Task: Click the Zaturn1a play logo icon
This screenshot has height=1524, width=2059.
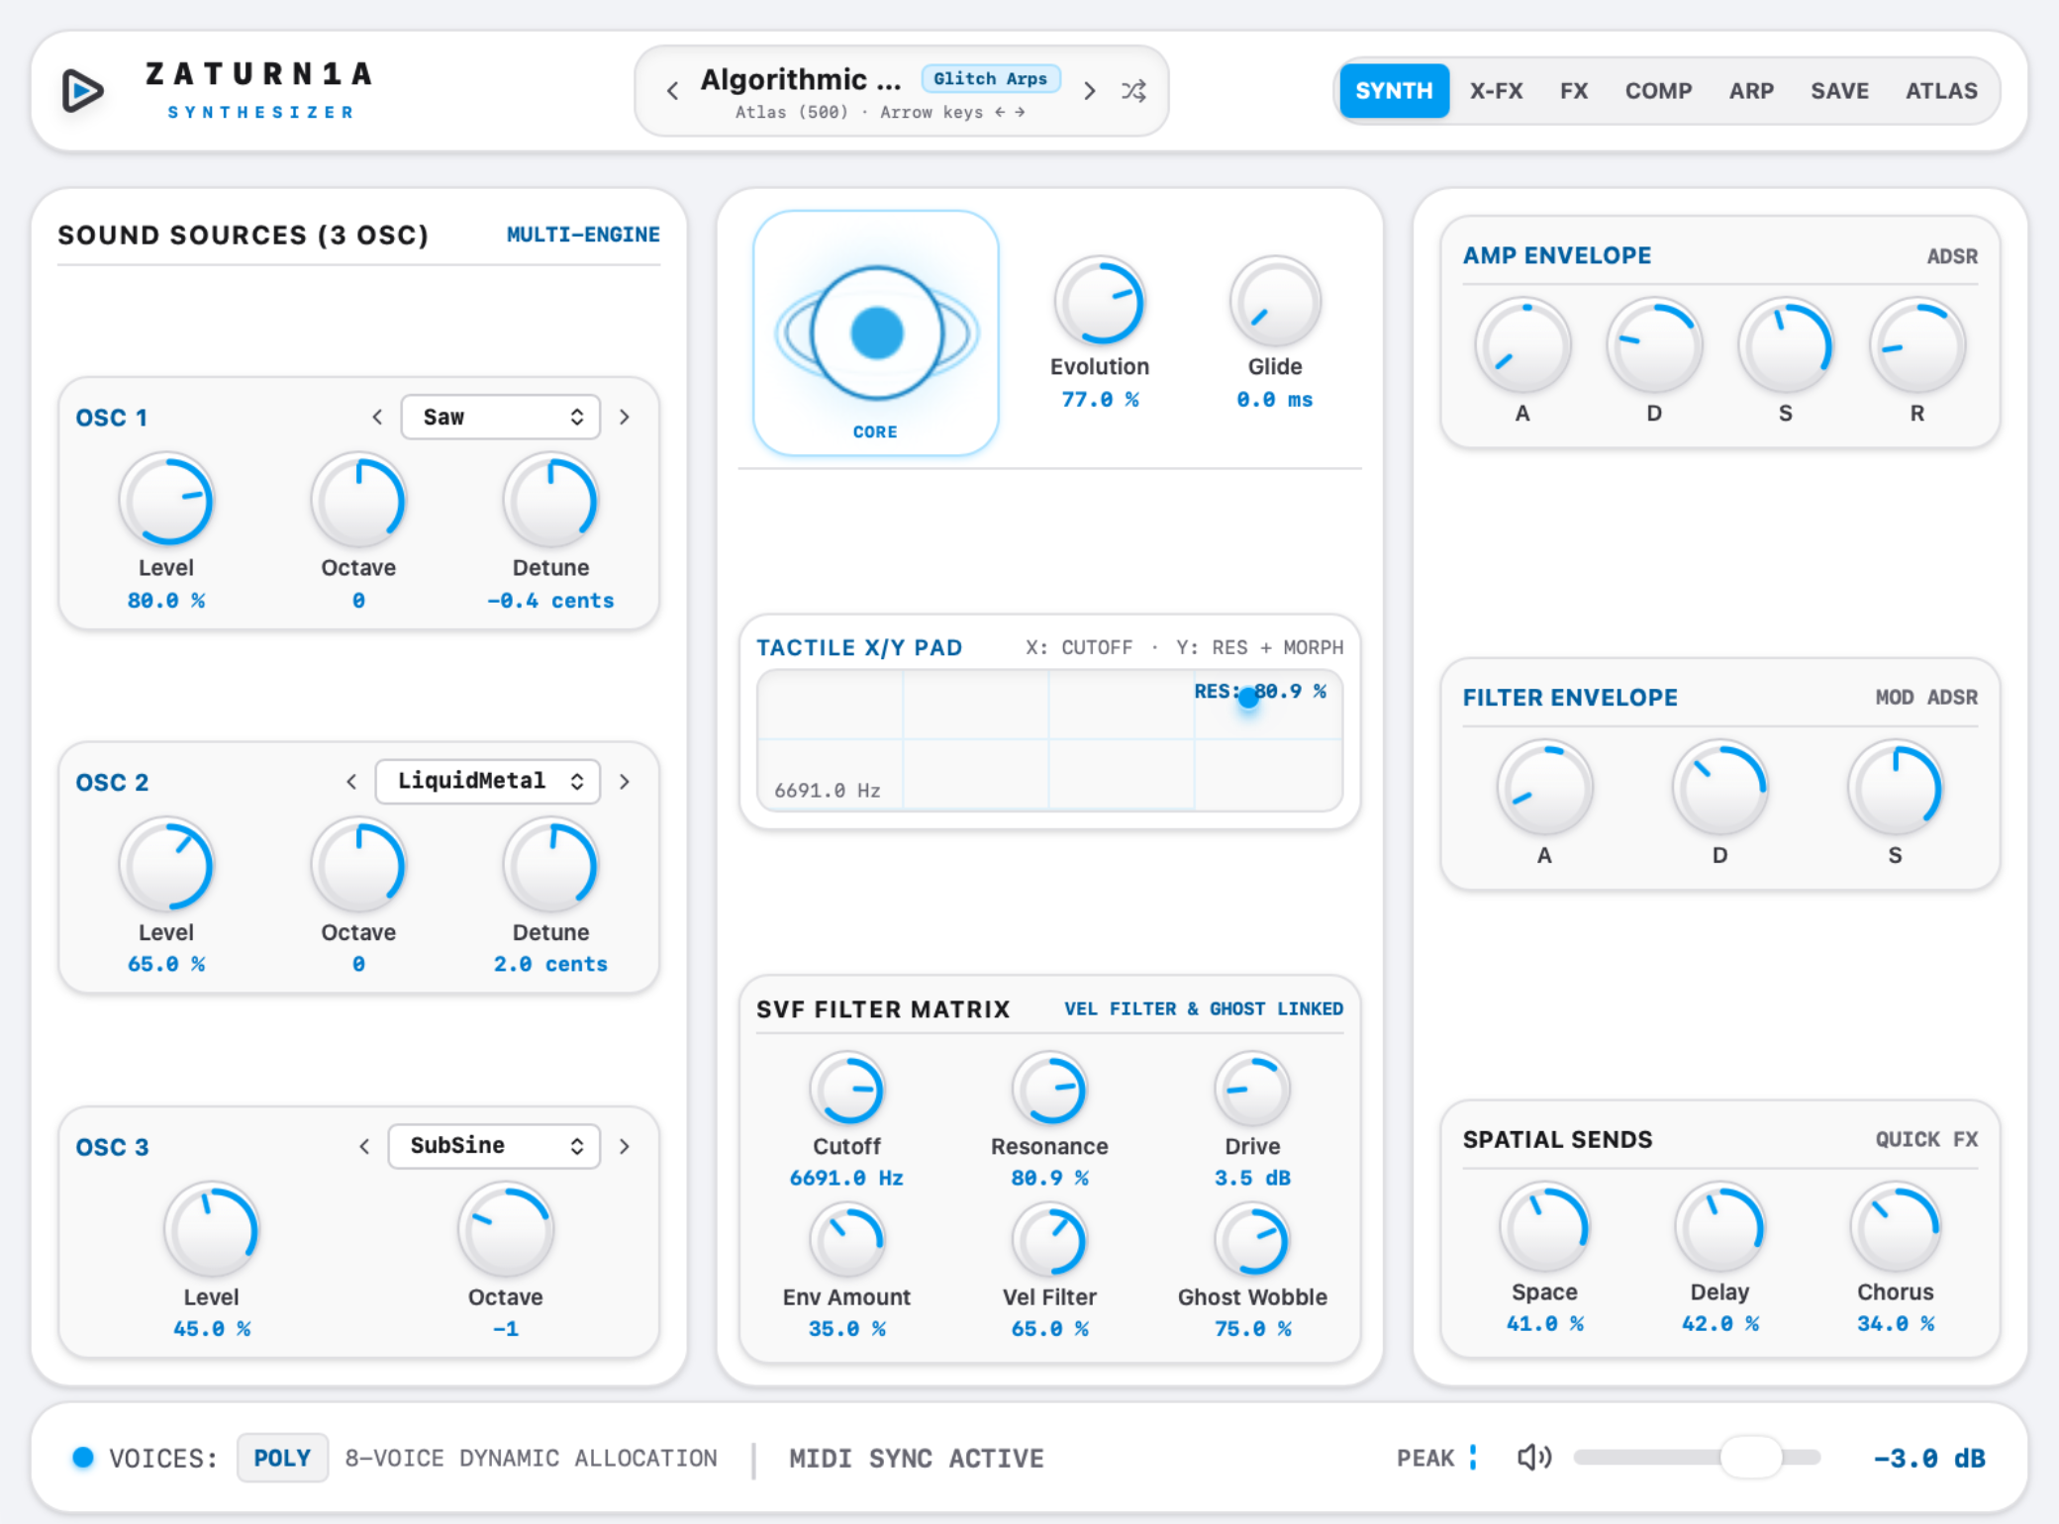Action: click(83, 91)
